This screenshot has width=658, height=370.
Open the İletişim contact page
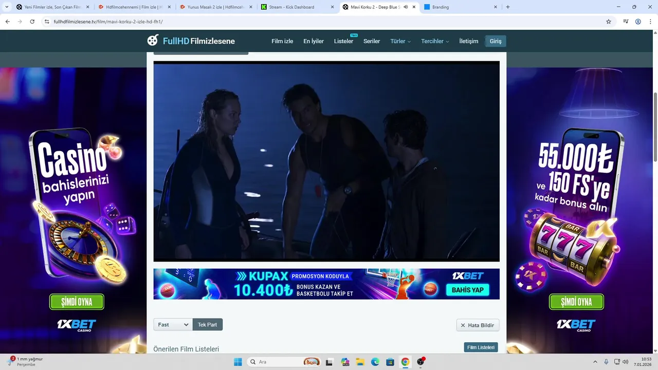[469, 41]
